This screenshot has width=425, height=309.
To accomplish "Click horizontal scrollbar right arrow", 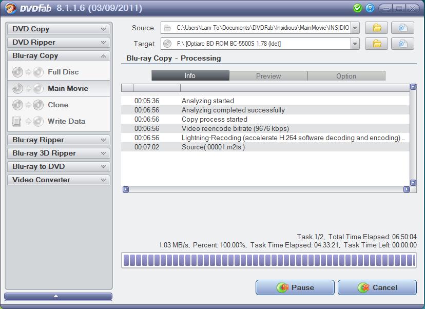I will [407, 189].
